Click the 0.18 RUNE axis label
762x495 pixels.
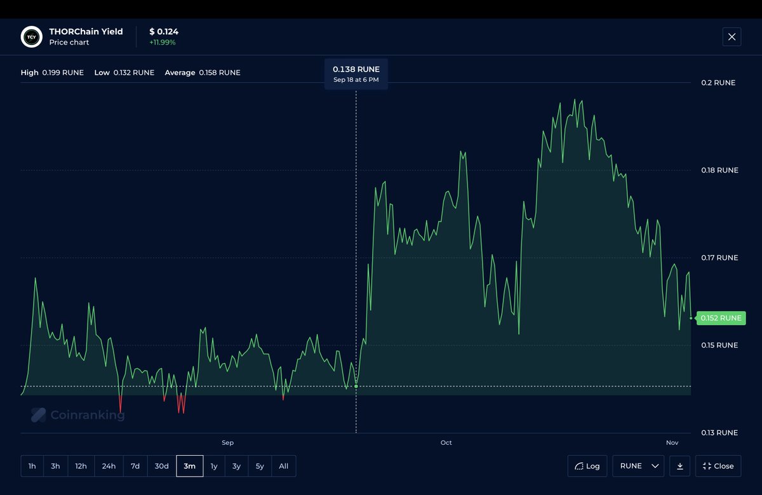click(719, 170)
